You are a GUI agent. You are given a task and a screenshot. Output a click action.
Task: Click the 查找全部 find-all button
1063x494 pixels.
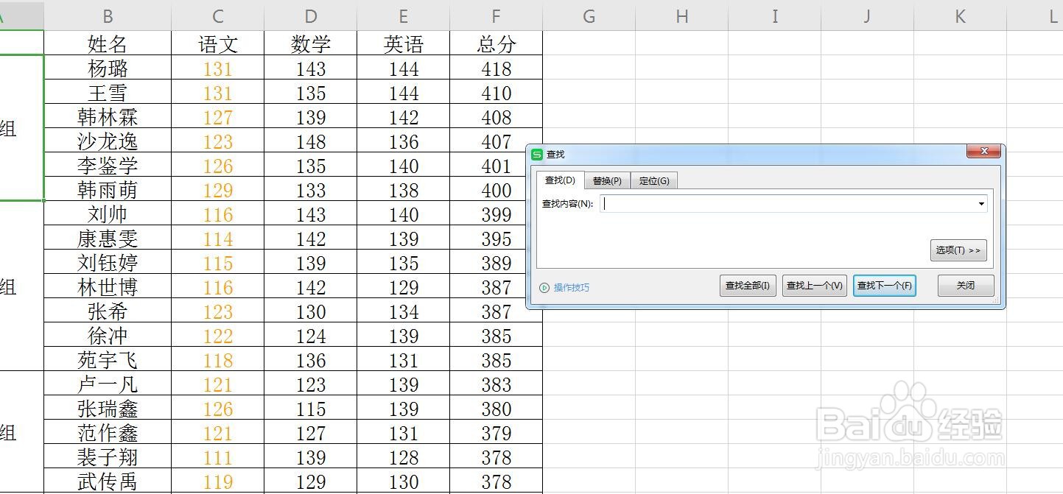(747, 286)
